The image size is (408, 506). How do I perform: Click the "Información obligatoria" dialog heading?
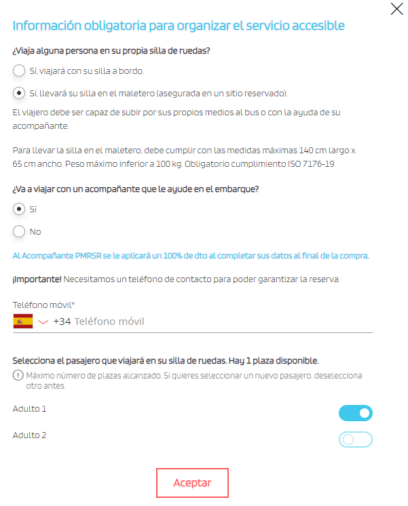(x=179, y=26)
